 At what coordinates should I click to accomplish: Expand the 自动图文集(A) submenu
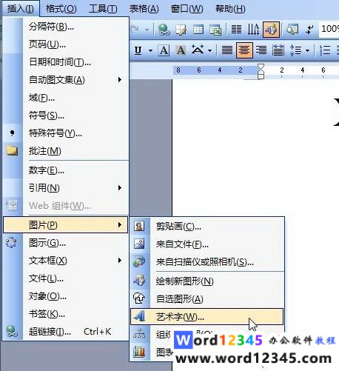(x=66, y=80)
